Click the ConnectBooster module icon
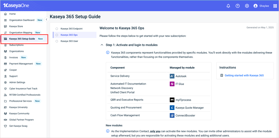The height and width of the screenshot is (138, 279). (x=172, y=115)
